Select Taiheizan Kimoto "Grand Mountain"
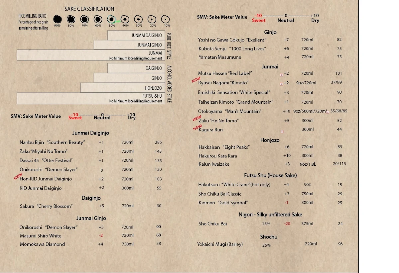Screen dimensions: 399x273 (x=236, y=102)
